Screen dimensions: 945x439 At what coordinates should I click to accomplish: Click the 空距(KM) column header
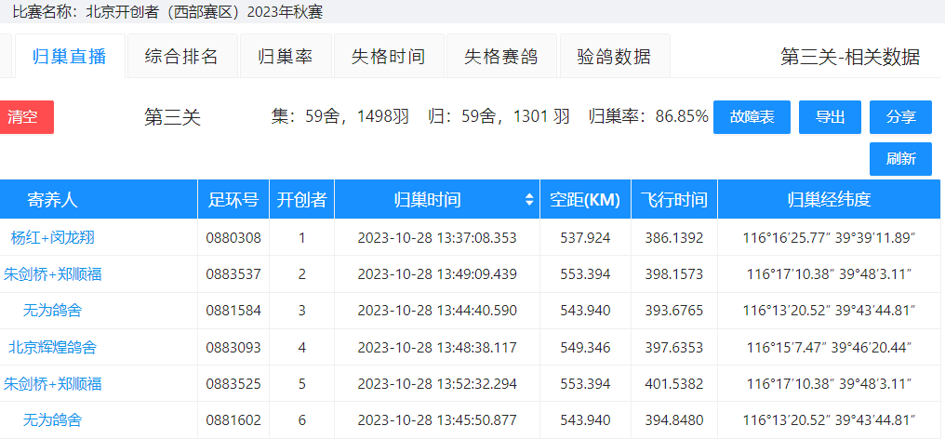[x=585, y=200]
